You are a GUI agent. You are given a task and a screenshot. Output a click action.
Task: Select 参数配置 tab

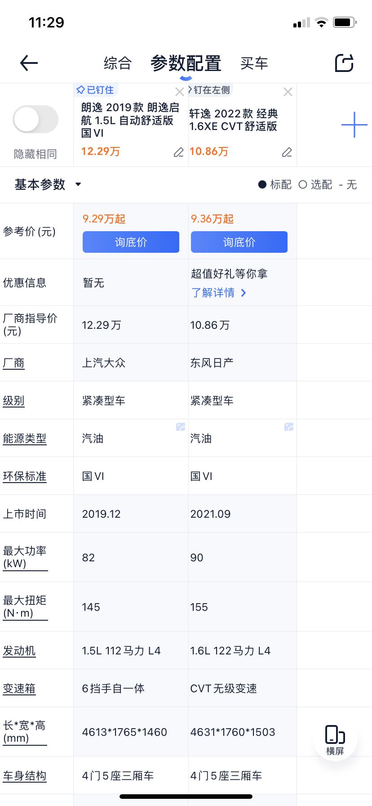(186, 63)
